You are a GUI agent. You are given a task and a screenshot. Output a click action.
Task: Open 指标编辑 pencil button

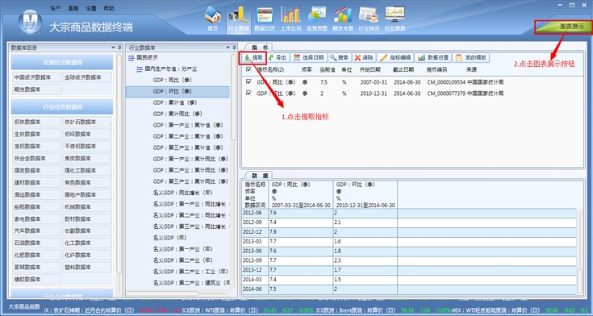tap(395, 57)
